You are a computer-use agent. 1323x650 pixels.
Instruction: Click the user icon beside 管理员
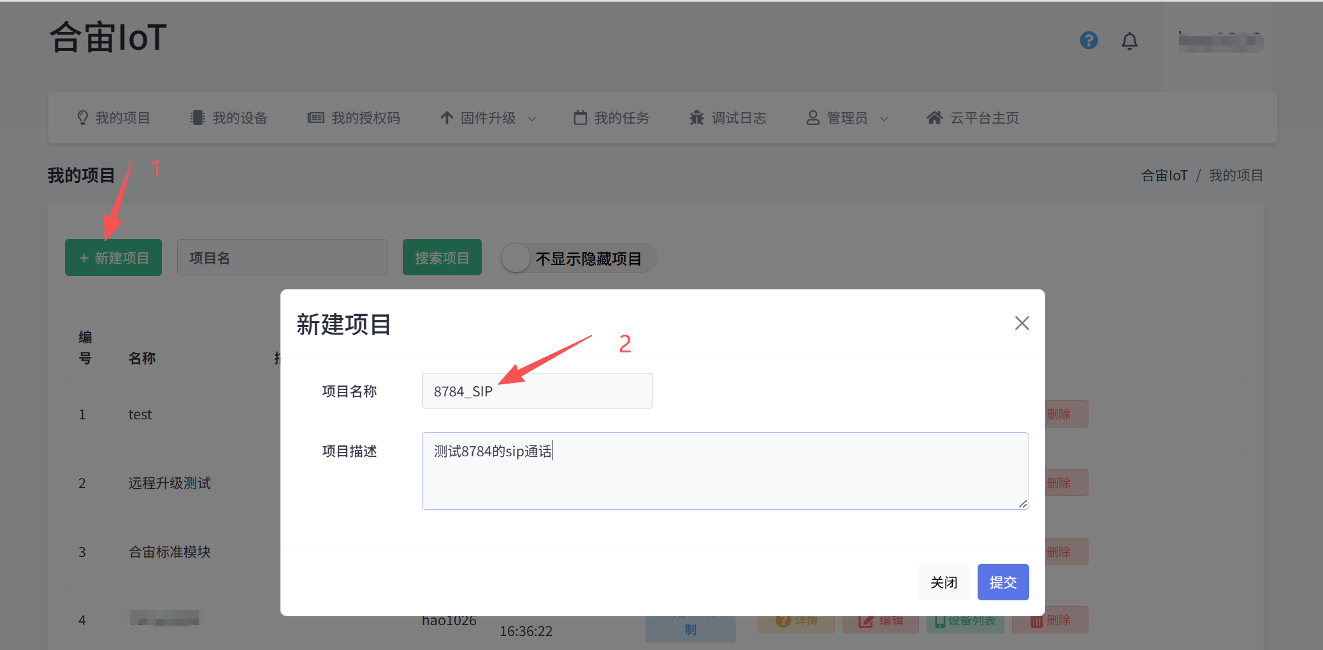[813, 118]
